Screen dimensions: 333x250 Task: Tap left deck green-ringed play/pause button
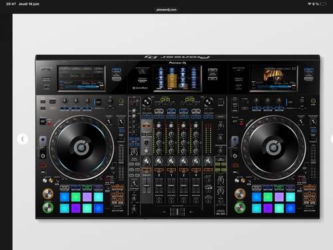point(48,207)
